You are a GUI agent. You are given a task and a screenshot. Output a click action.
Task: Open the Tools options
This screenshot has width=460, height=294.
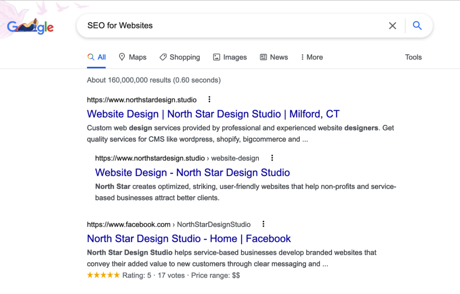tap(413, 57)
